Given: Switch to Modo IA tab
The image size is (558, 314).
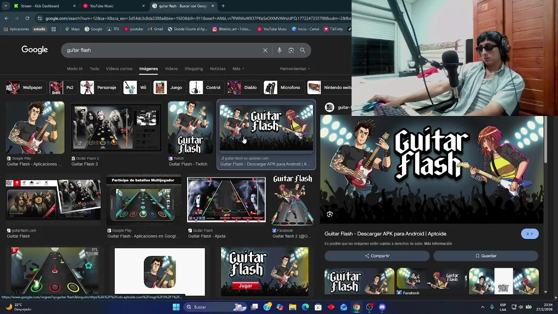Looking at the screenshot, I should coord(75,68).
